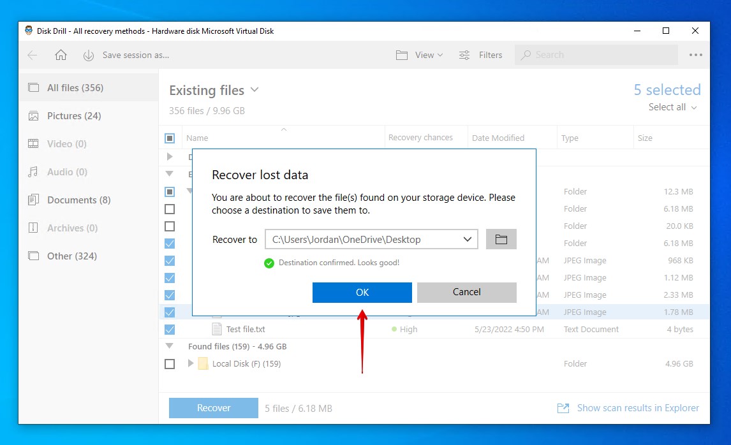This screenshot has width=731, height=445.
Task: Click the blue Recover button
Action: pyautogui.click(x=214, y=408)
